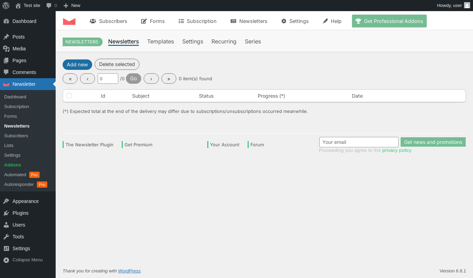Click the Plugins plug icon in sidebar

click(6, 213)
